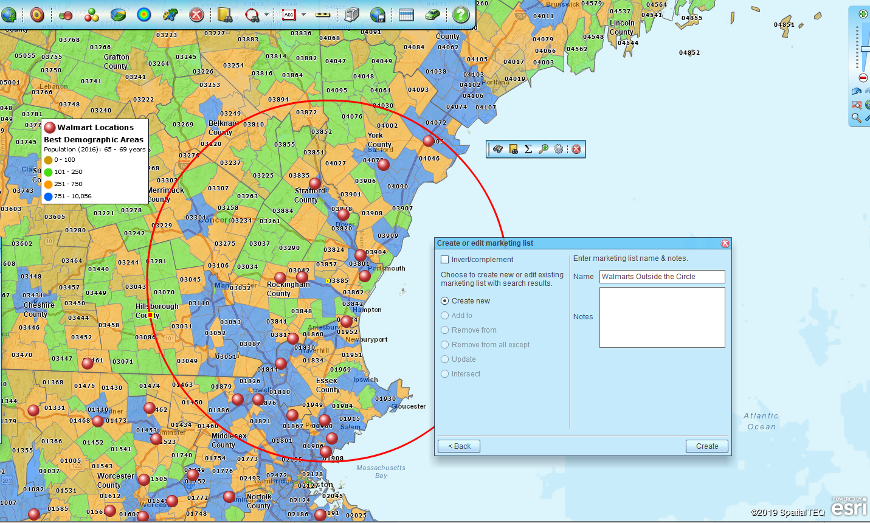Select the Intersect radio option
The height and width of the screenshot is (523, 870).
coord(445,374)
